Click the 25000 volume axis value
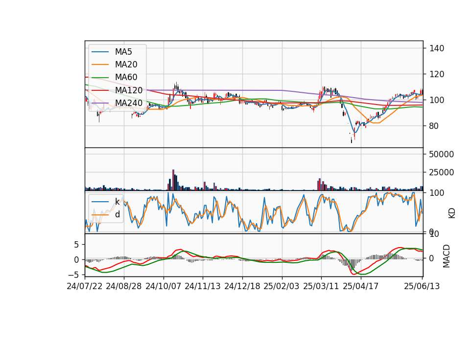Viewport: 470px width, 337px height. click(441, 172)
